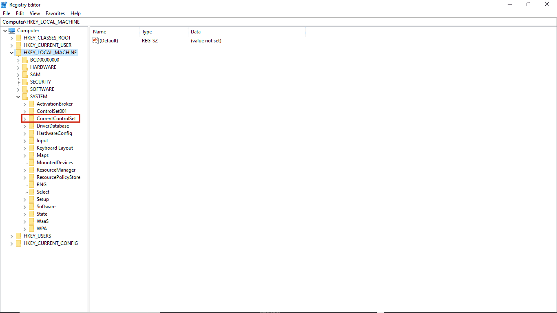Collapse the Computer root node
The width and height of the screenshot is (557, 313).
[x=5, y=31]
